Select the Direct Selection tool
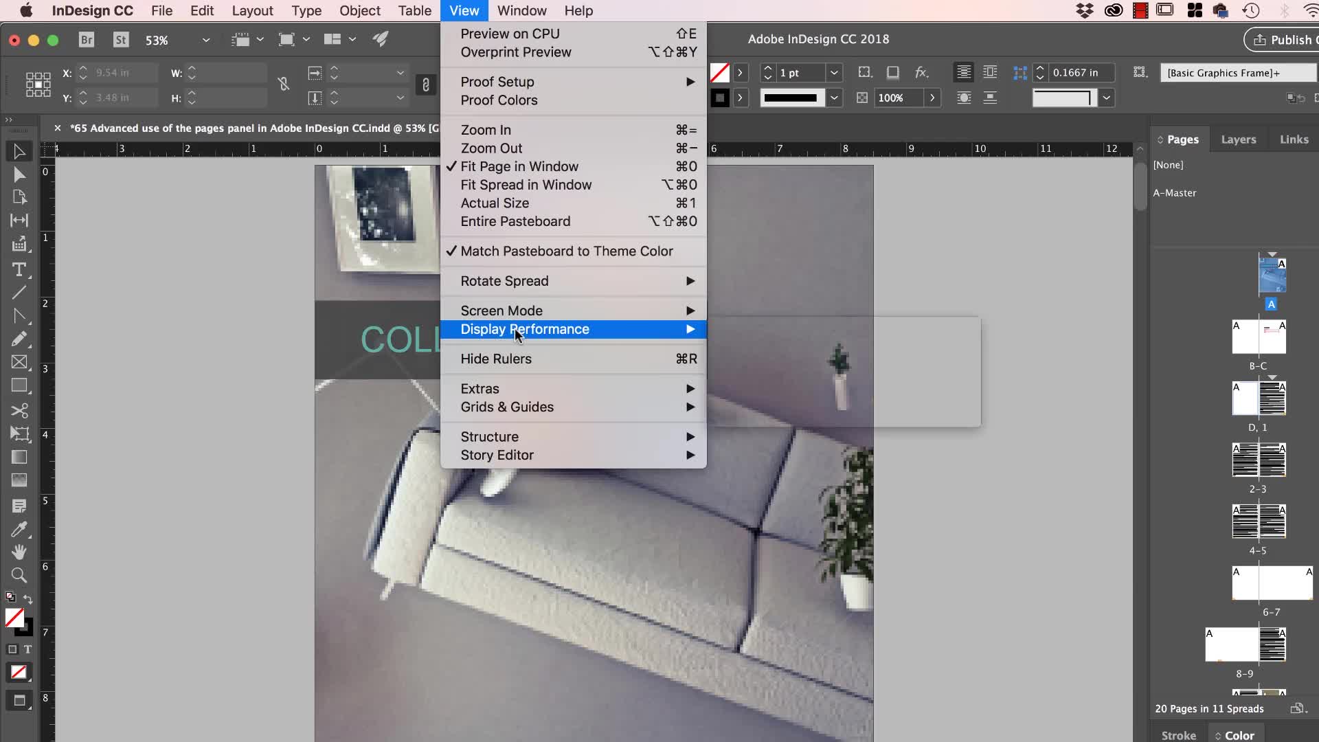This screenshot has width=1319, height=742. click(19, 175)
